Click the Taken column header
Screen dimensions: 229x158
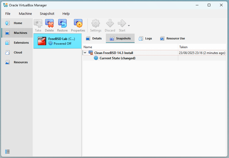tap(202, 47)
